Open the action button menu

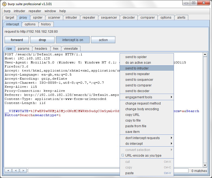click(103, 40)
